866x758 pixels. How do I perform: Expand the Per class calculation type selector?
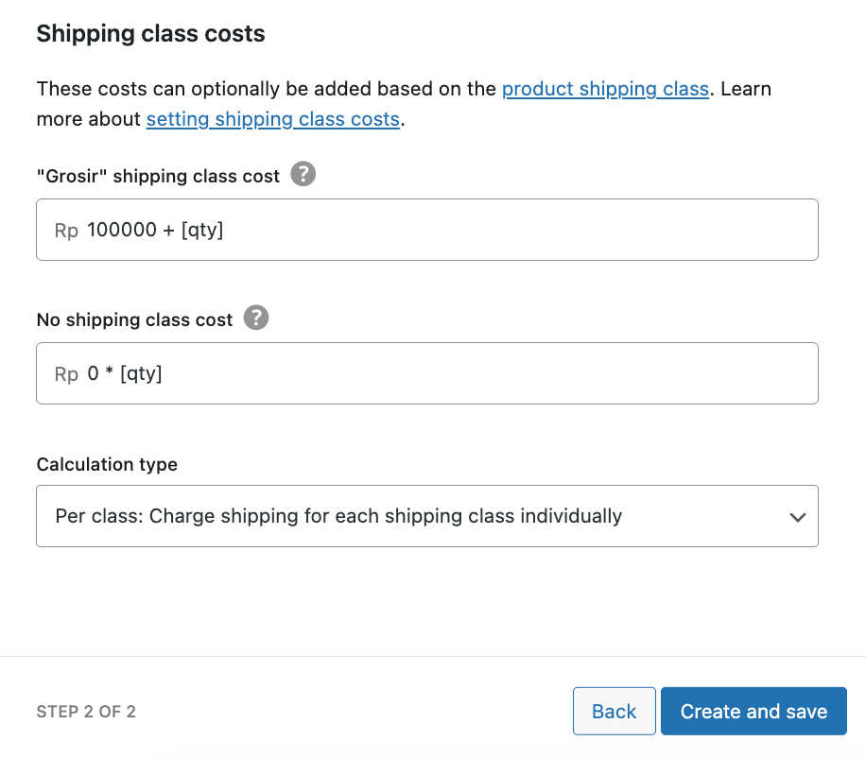click(425, 516)
